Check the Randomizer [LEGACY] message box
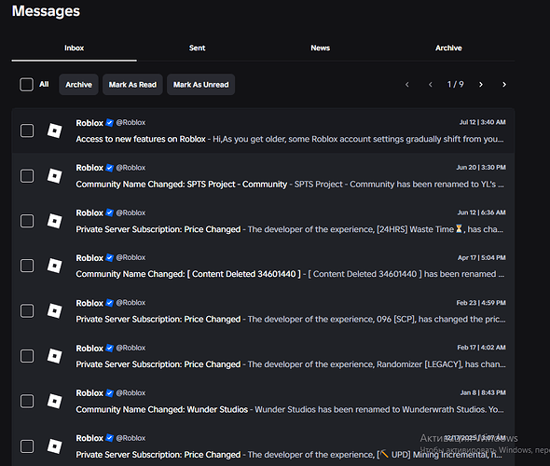The height and width of the screenshot is (466, 550). pyautogui.click(x=27, y=356)
